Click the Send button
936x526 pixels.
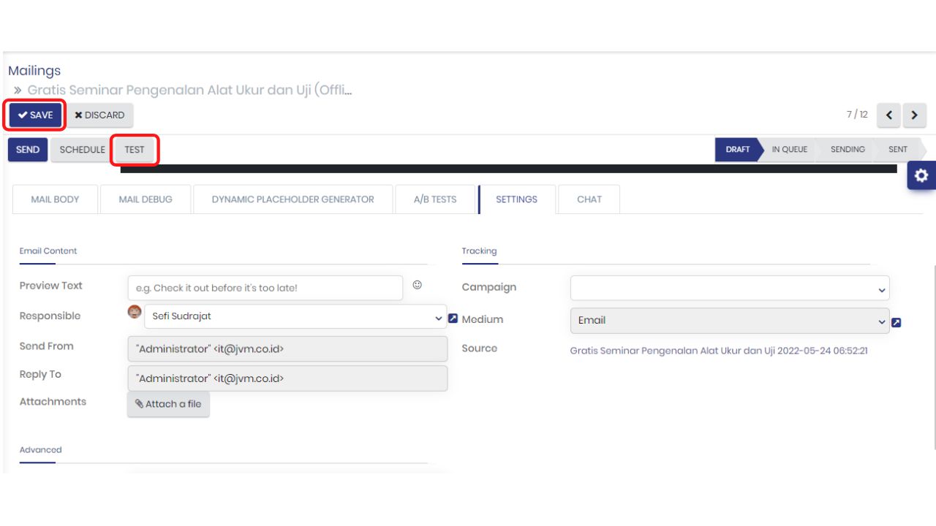coord(28,150)
